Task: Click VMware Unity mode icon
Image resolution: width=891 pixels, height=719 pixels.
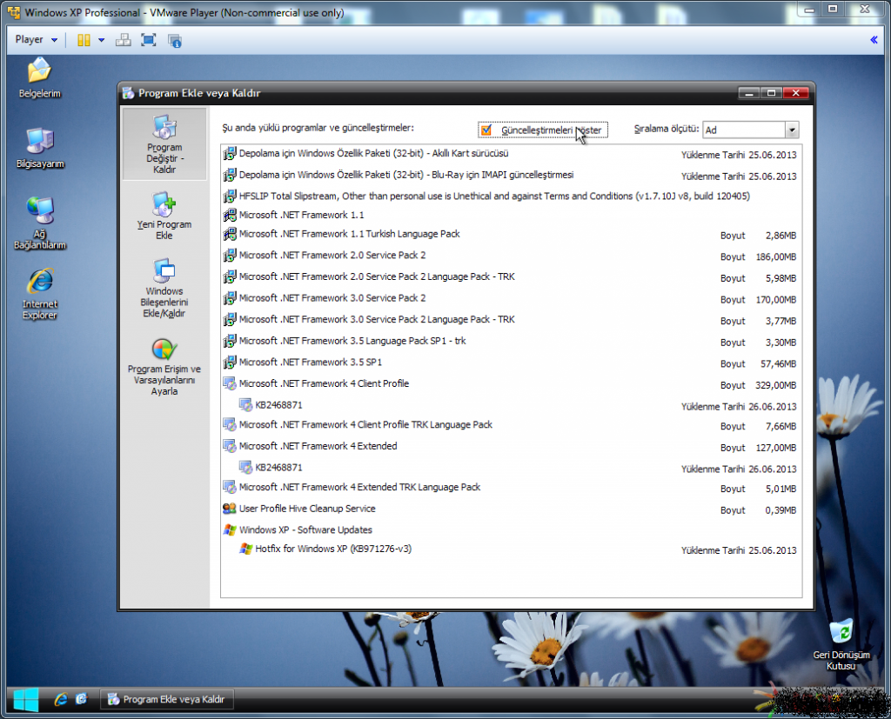Action: [174, 40]
